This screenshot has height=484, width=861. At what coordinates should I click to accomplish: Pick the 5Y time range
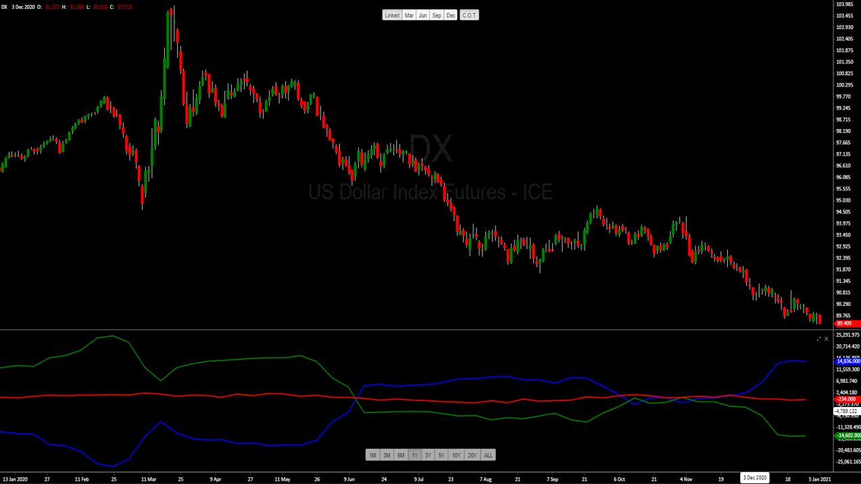pyautogui.click(x=441, y=455)
